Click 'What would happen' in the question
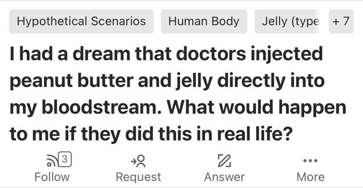Image resolution: width=363 pixels, height=188 pixels. (256, 107)
